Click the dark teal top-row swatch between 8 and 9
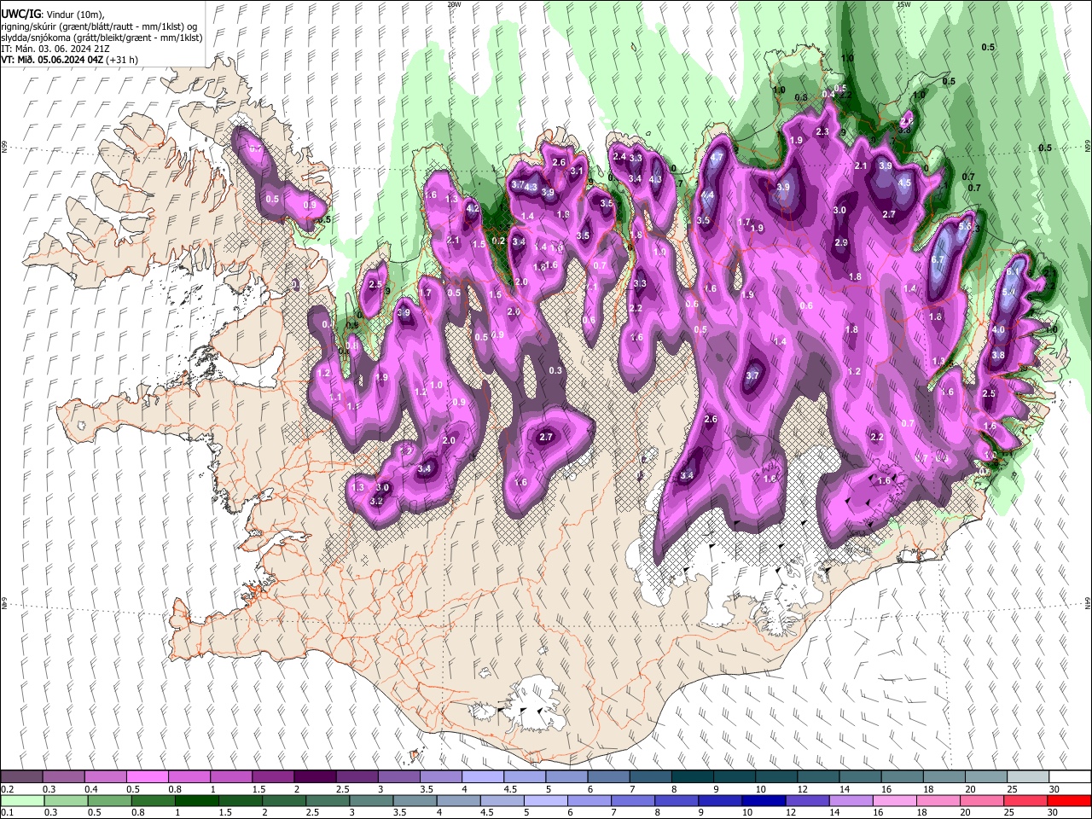Image resolution: width=1092 pixels, height=819 pixels. coord(692,777)
